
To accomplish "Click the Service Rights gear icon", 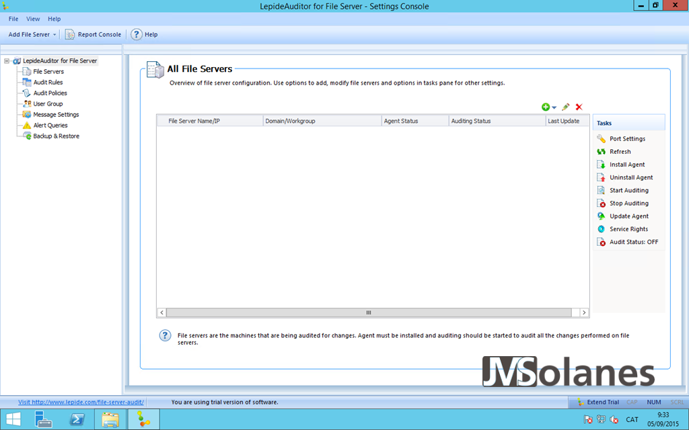I will point(601,229).
